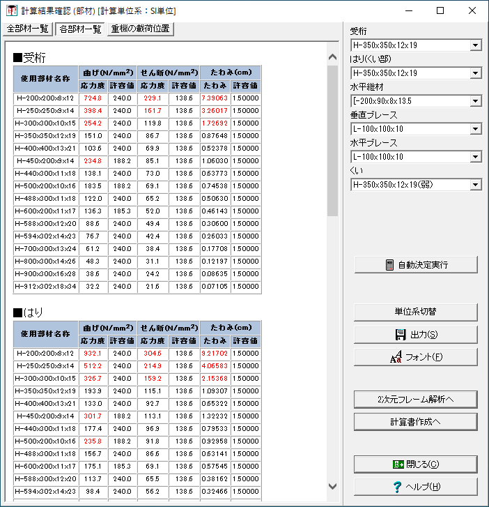Switch to the 全部材一覧 tab

28,29
